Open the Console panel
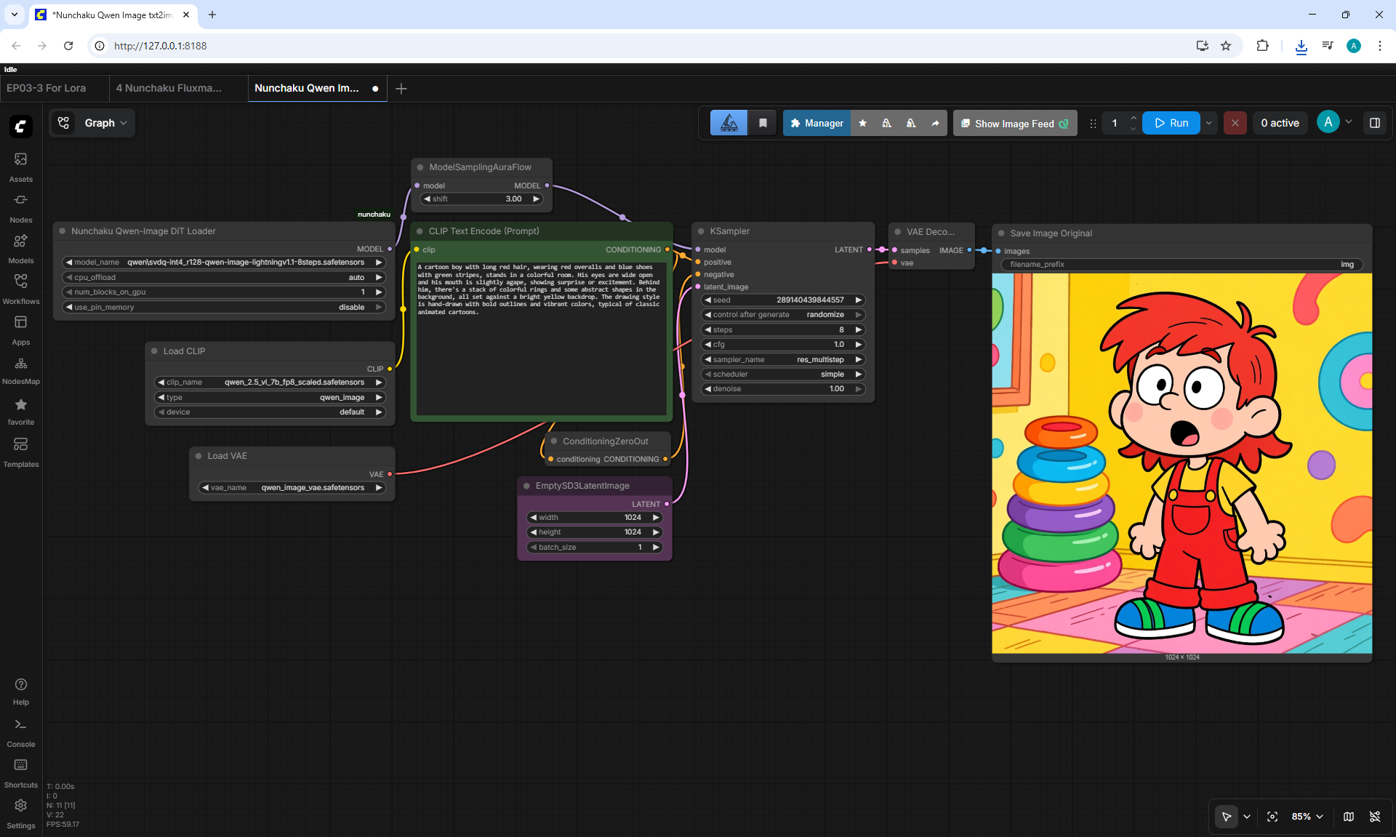The width and height of the screenshot is (1396, 837). [20, 732]
